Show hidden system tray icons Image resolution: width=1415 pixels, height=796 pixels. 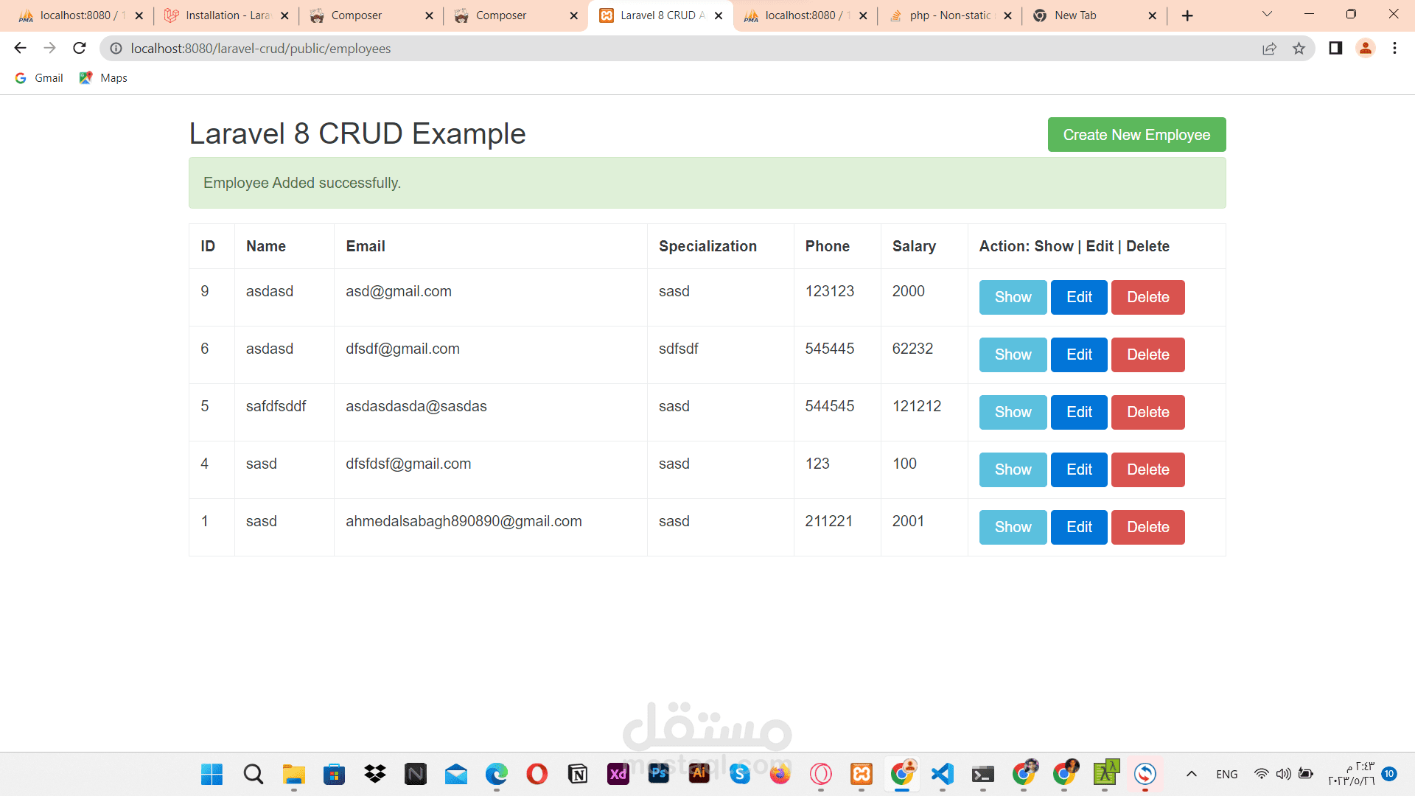point(1191,774)
